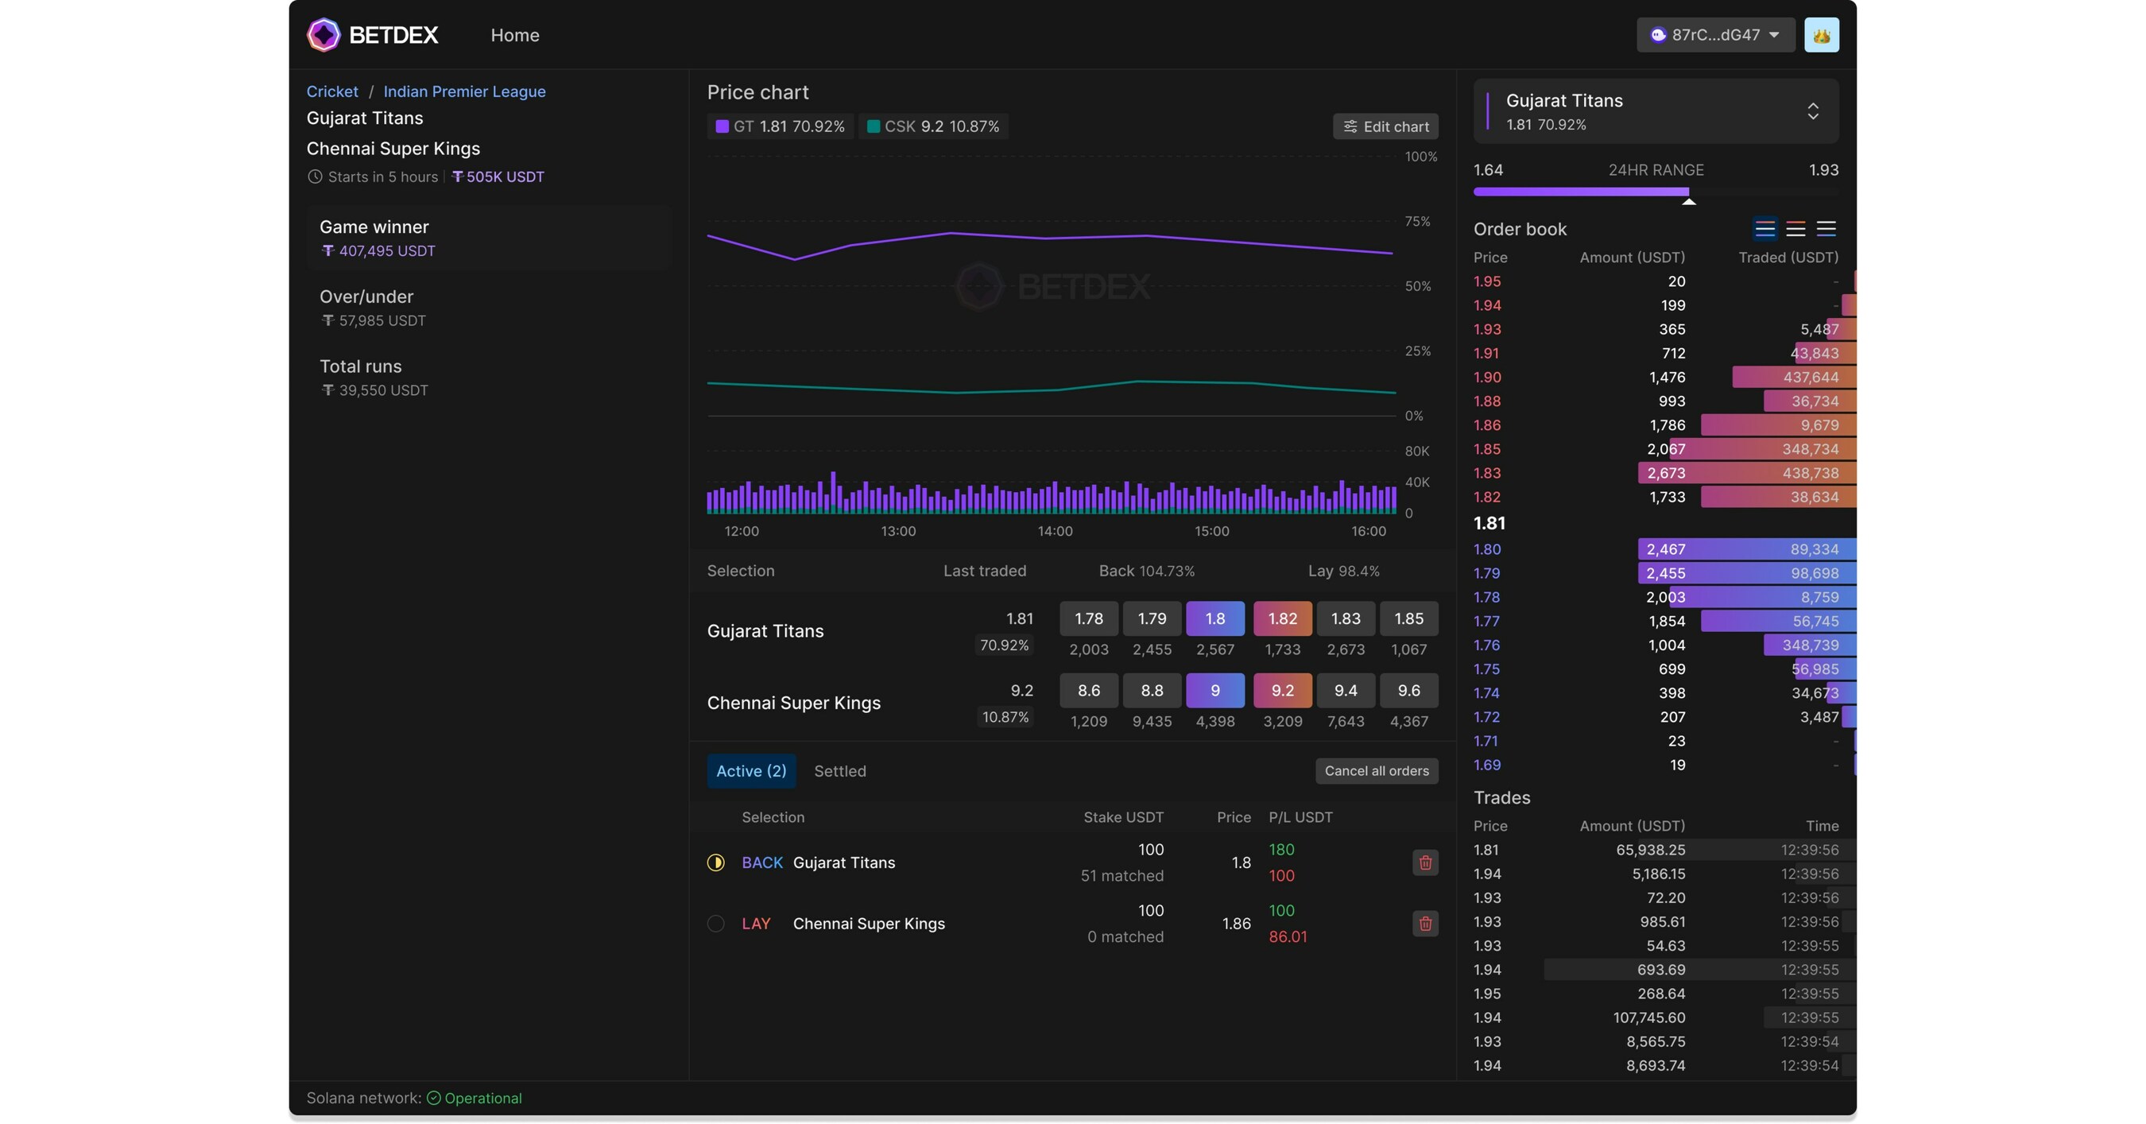Open the crown rewards icon
The height and width of the screenshot is (1124, 2146).
click(x=1822, y=34)
